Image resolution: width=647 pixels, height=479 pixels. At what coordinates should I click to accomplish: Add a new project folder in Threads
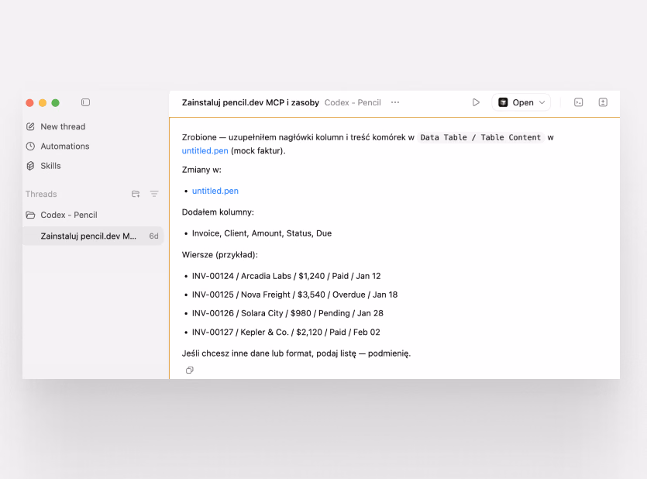pyautogui.click(x=136, y=194)
